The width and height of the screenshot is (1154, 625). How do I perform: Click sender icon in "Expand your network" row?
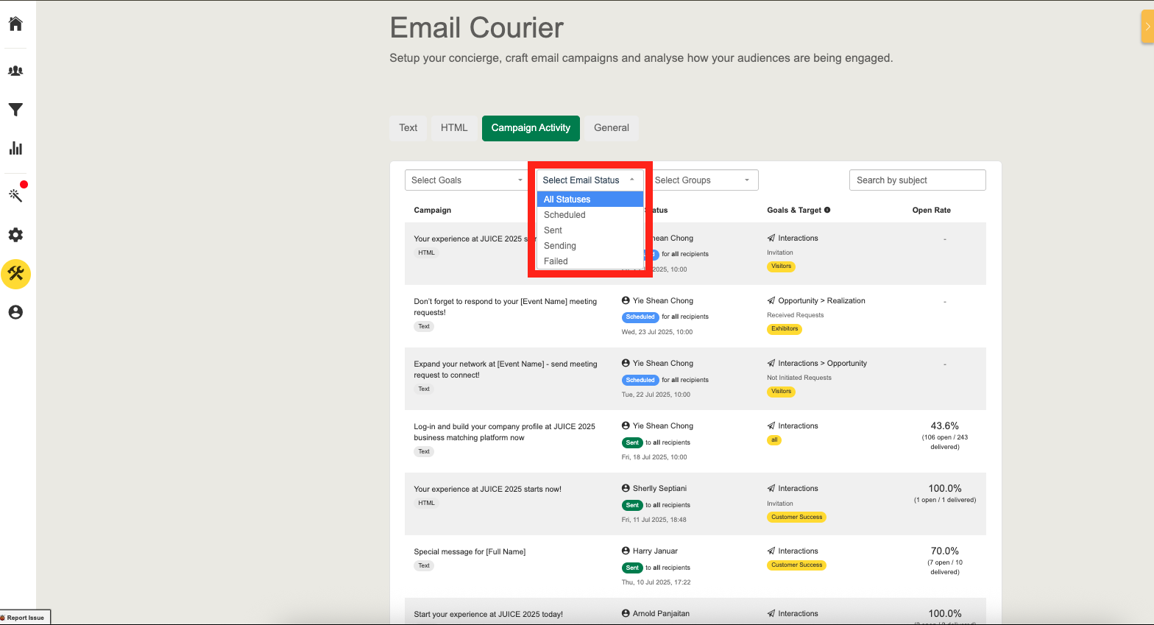click(x=626, y=363)
